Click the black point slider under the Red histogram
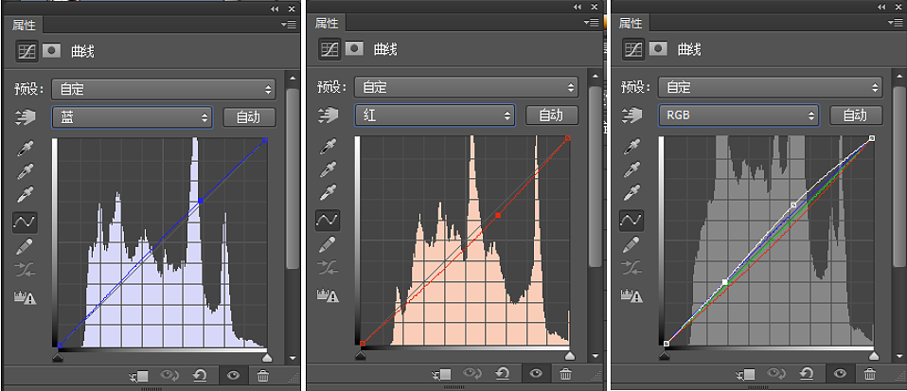This screenshot has width=907, height=391. (361, 356)
